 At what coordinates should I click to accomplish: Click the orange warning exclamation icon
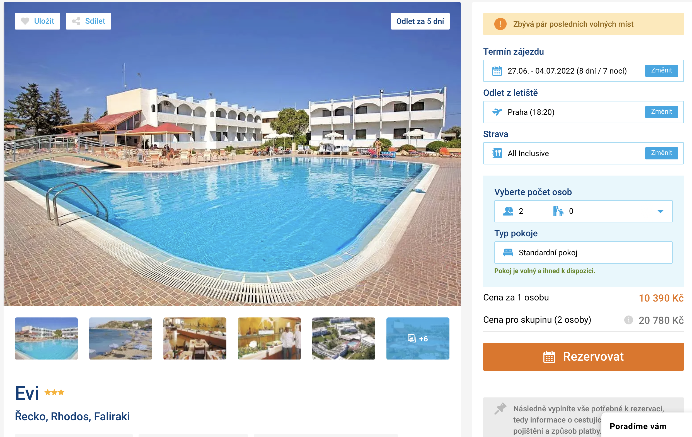500,24
